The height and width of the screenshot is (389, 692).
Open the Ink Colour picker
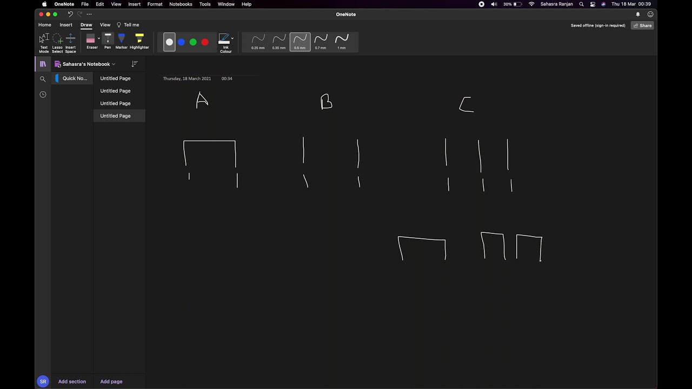pos(225,43)
